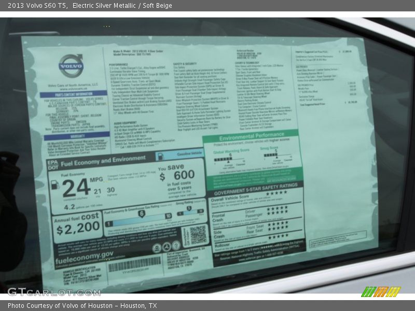Click the 'SAFETY & SECURITY' section heading

point(185,64)
